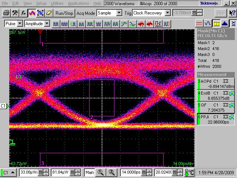237x178 pixels.
Task: Select the +Overshoot rising edge icon
Action: pos(124,24)
